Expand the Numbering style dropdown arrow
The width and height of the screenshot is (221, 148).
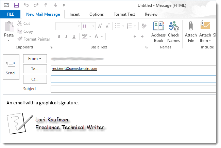(135, 26)
